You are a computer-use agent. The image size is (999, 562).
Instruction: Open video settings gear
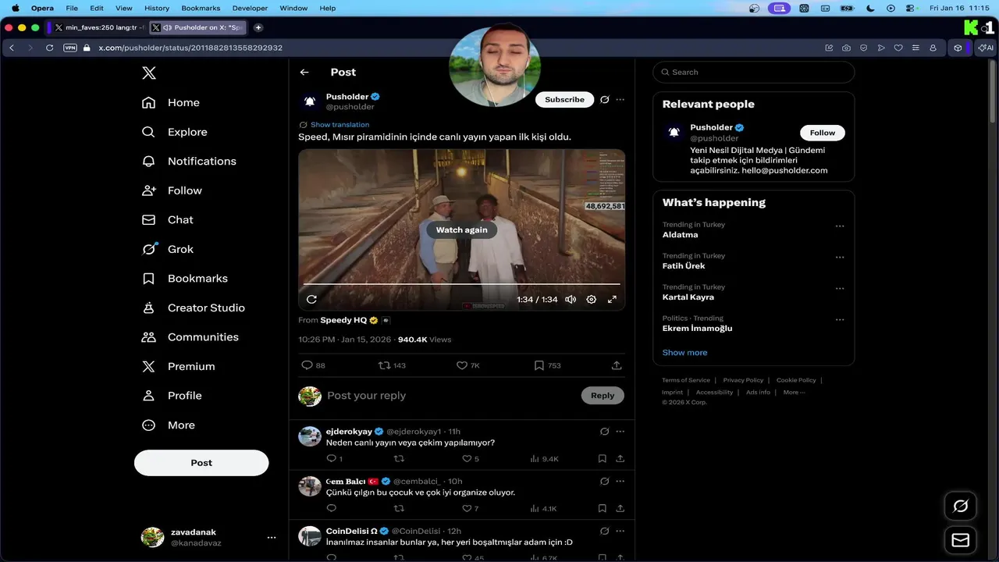point(592,299)
